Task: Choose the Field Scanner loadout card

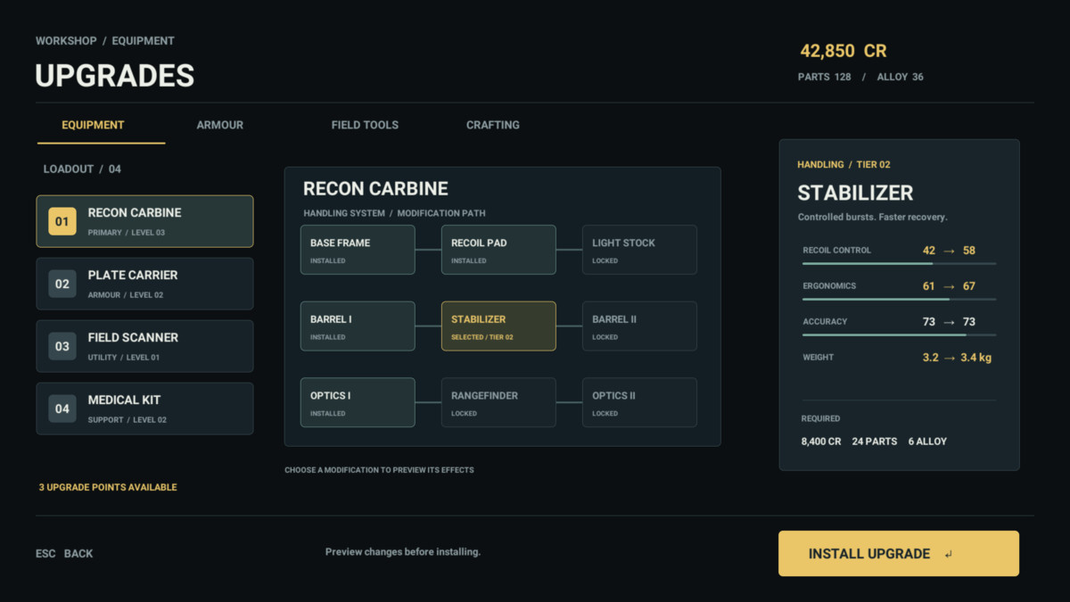Action: click(144, 346)
